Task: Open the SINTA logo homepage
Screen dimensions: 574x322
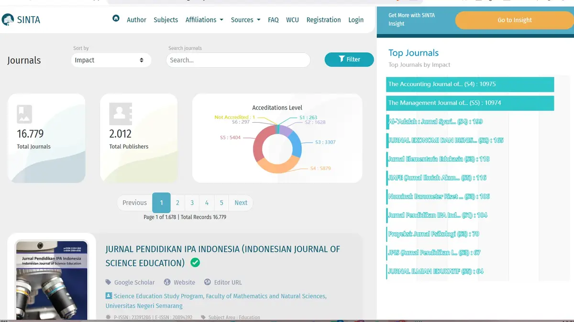Action: [21, 20]
